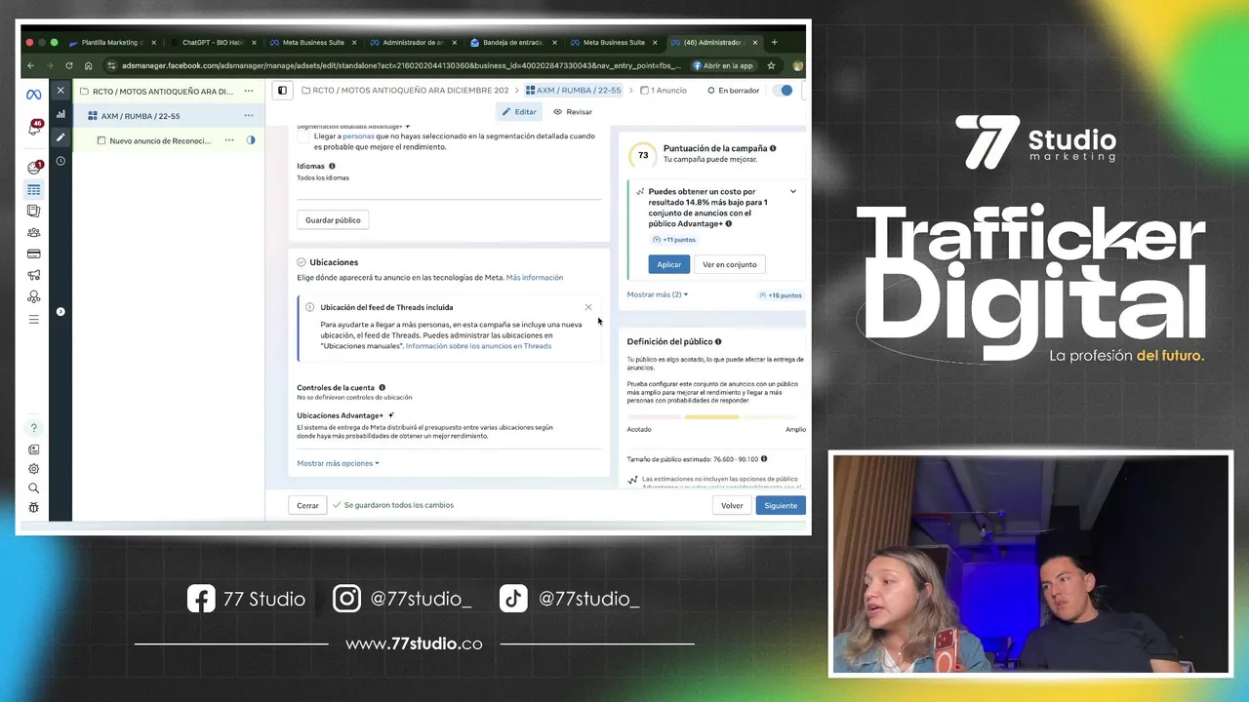1249x702 pixels.
Task: Open the Meta logo home icon
Action: pyautogui.click(x=33, y=95)
